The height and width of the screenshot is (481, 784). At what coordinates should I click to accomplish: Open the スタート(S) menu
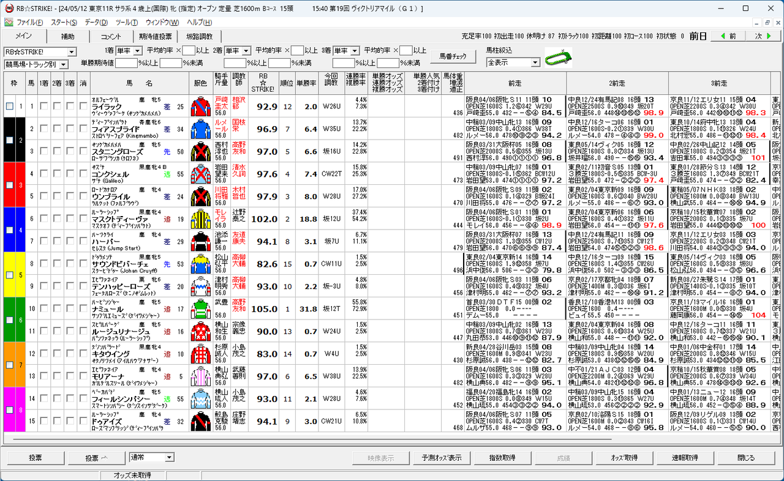click(64, 23)
